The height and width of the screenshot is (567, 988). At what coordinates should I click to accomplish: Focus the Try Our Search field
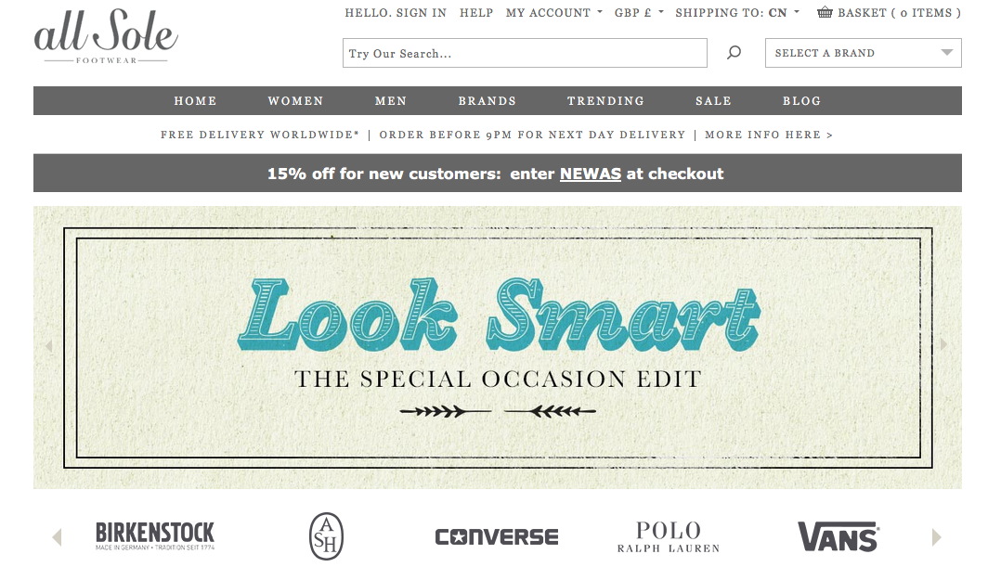(525, 53)
